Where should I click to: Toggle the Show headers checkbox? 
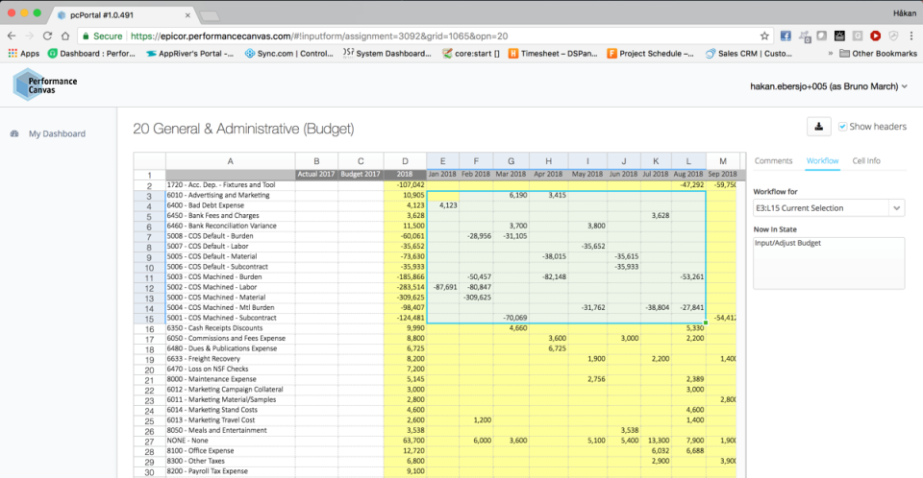click(x=842, y=127)
